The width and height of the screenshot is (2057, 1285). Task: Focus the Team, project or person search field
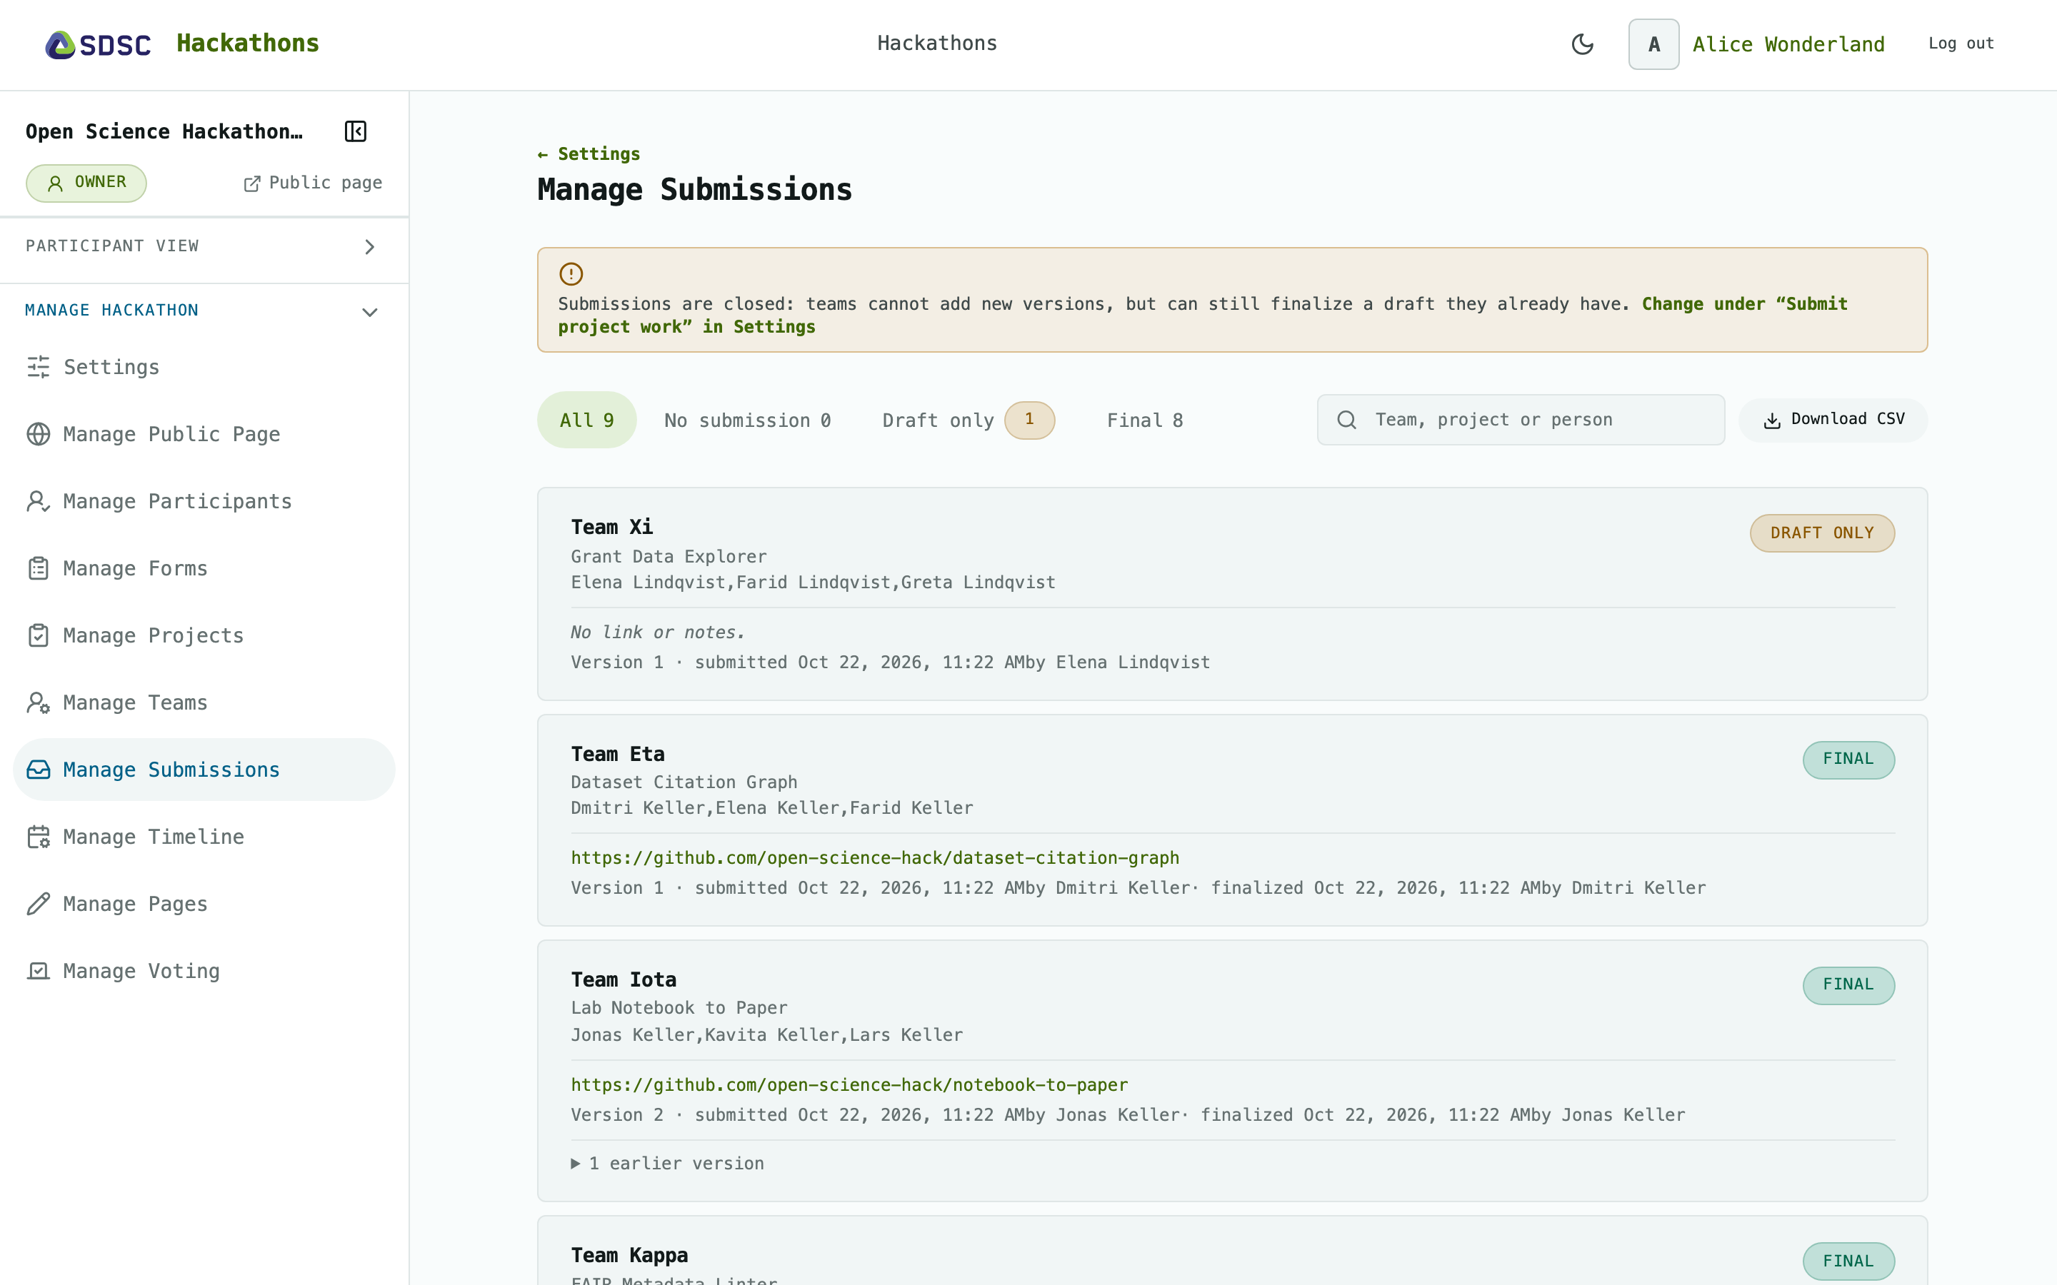coord(1521,420)
